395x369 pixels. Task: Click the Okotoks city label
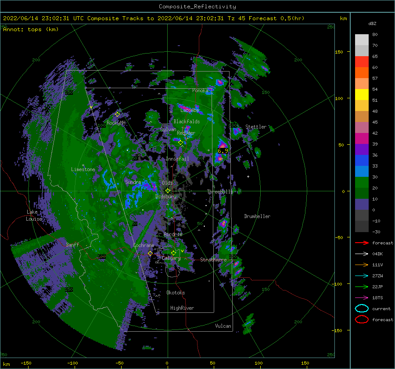tap(176, 292)
